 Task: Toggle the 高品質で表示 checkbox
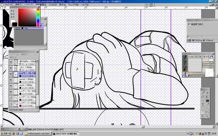[x=189, y=24]
